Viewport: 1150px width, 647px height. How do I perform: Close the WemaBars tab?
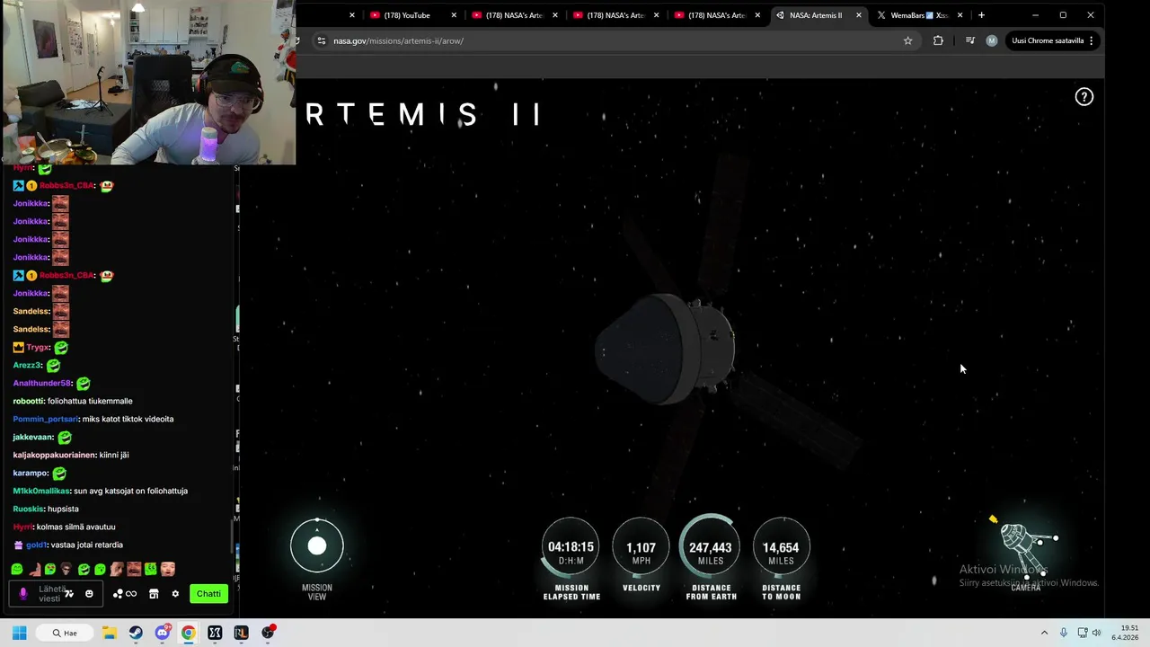click(960, 15)
